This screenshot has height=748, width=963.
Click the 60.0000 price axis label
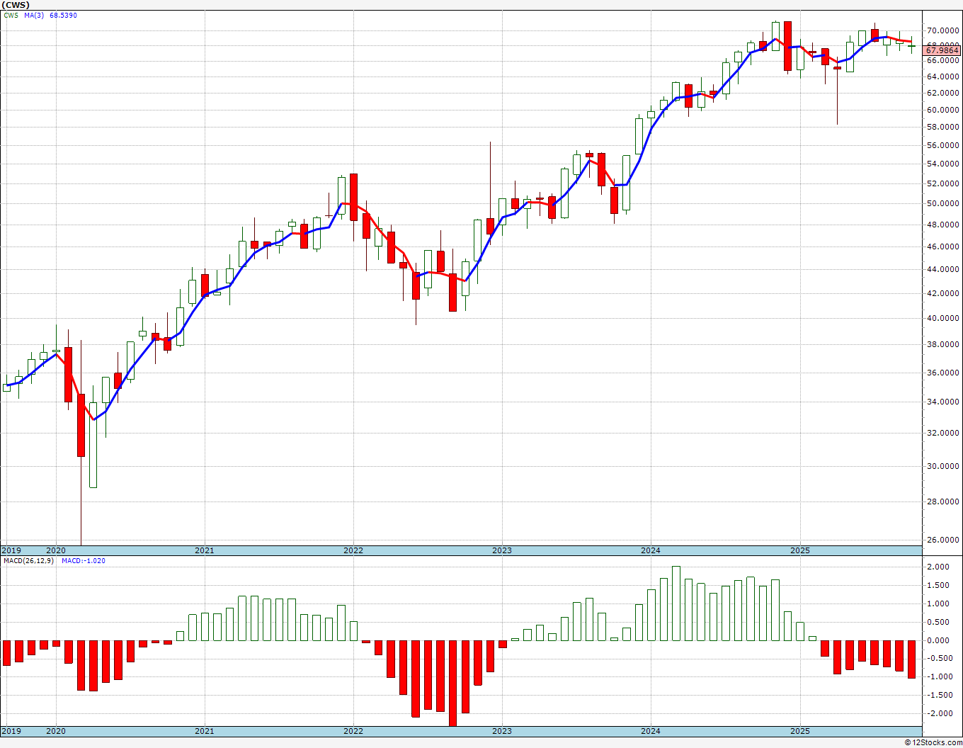[943, 110]
